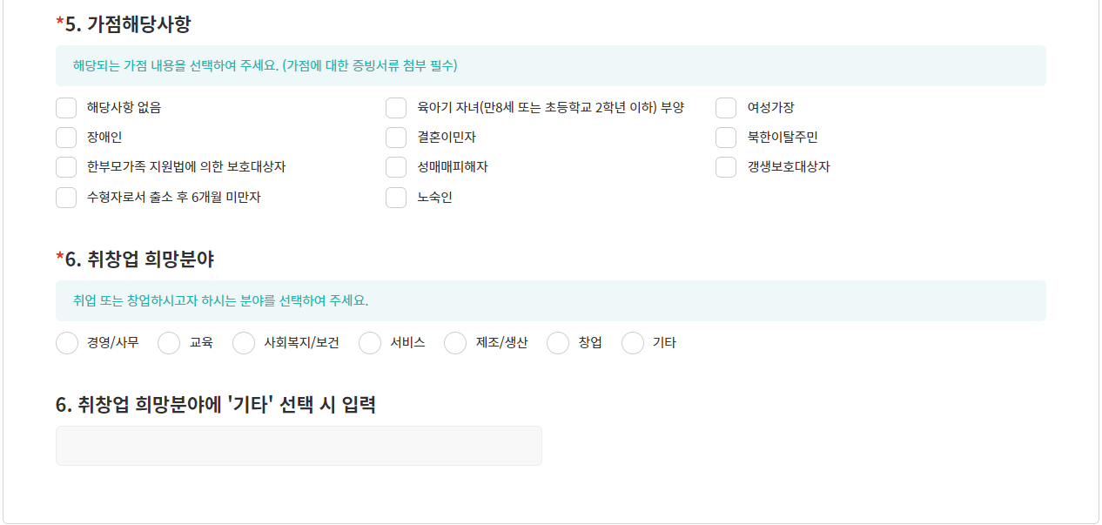Check the '여성가장' checkbox
This screenshot has width=1102, height=525.
pyautogui.click(x=726, y=107)
